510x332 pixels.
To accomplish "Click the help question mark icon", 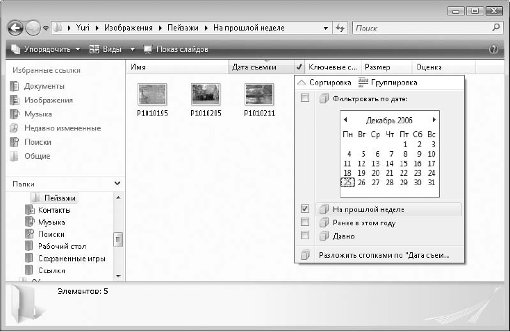I will click(494, 50).
